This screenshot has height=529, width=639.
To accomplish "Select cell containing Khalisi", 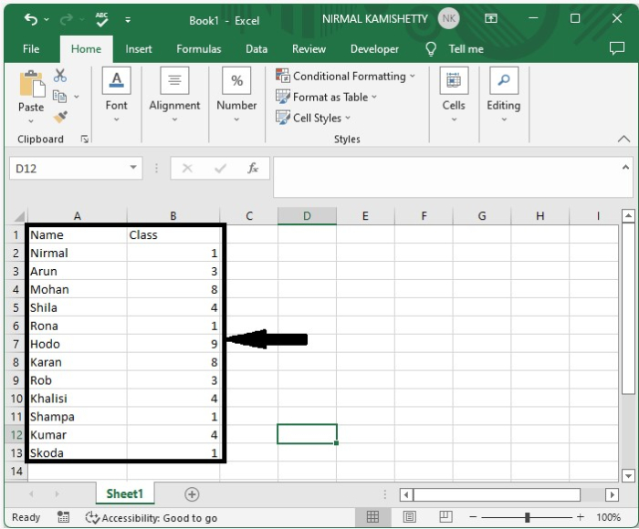I will [78, 399].
